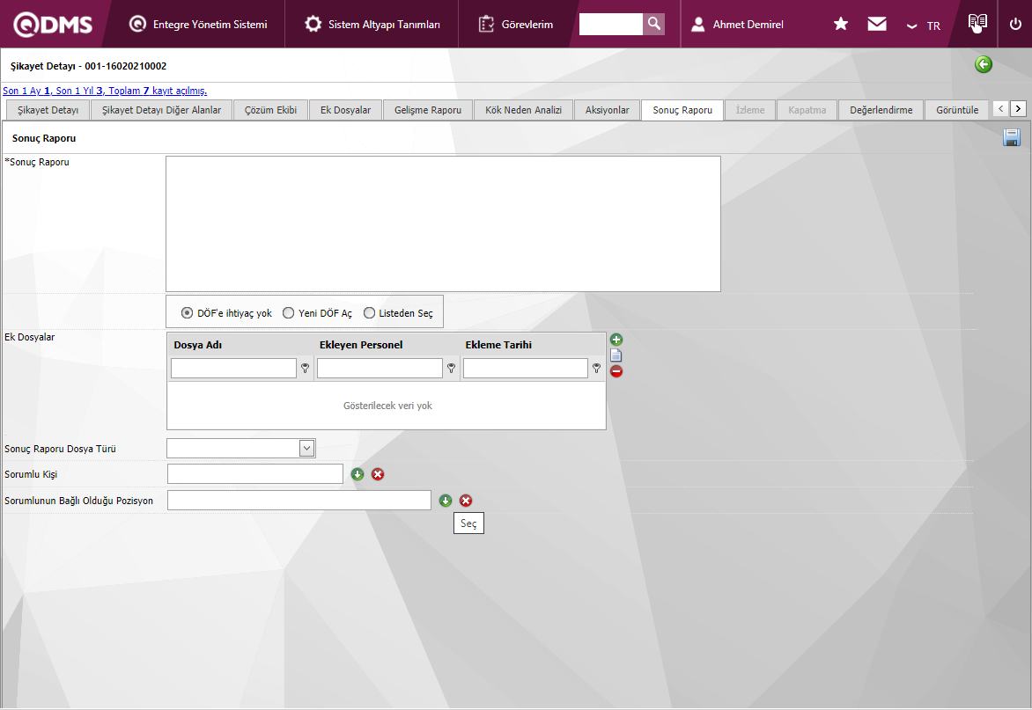
Task: Click the view document icon beside attachments table
Action: coord(616,355)
